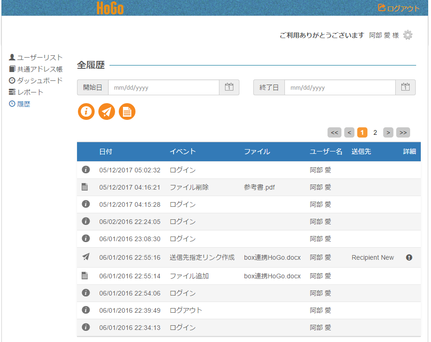Click the 開始日 date input field
Viewport: 431px width, 342px height.
pos(163,87)
